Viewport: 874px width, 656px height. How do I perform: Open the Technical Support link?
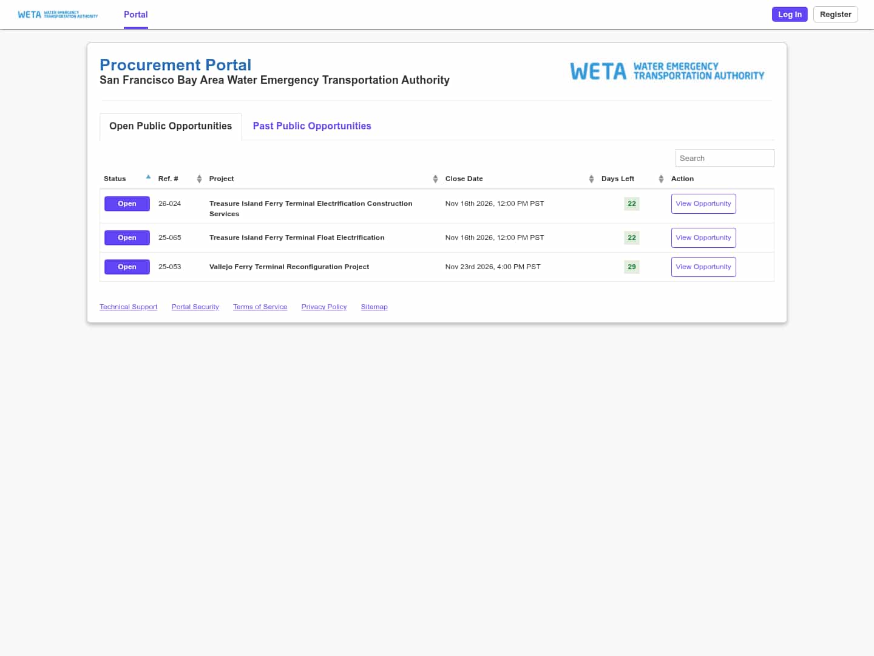pos(129,307)
